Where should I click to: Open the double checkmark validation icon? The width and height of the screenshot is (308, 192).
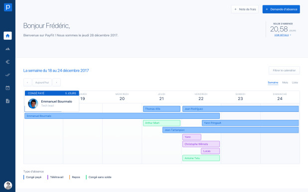pyautogui.click(x=7, y=75)
